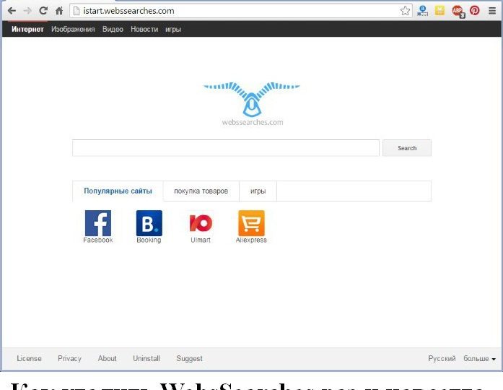Viewport: 503px width, 390px height.
Task: Select the игры tab under search
Action: click(258, 191)
